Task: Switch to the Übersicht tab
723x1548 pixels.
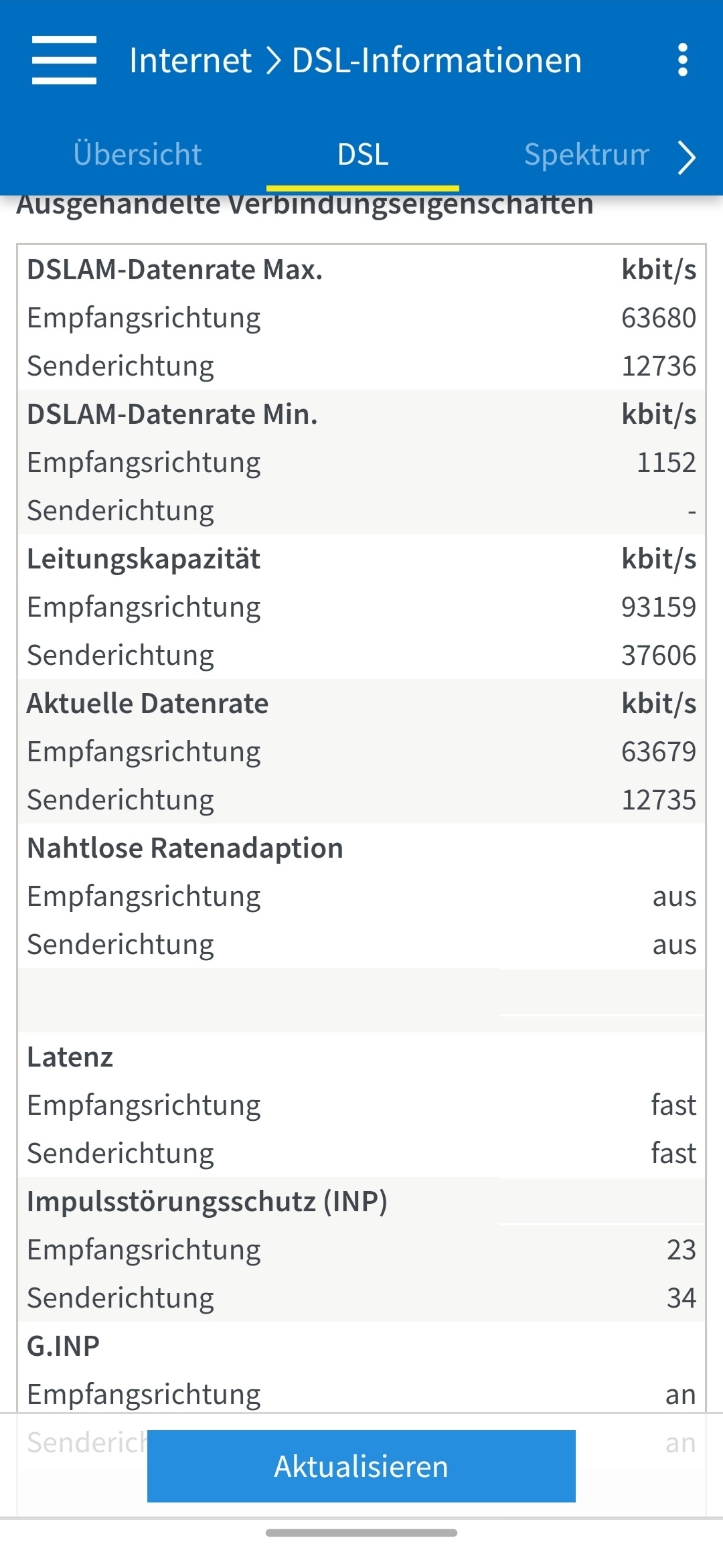Action: (x=137, y=155)
